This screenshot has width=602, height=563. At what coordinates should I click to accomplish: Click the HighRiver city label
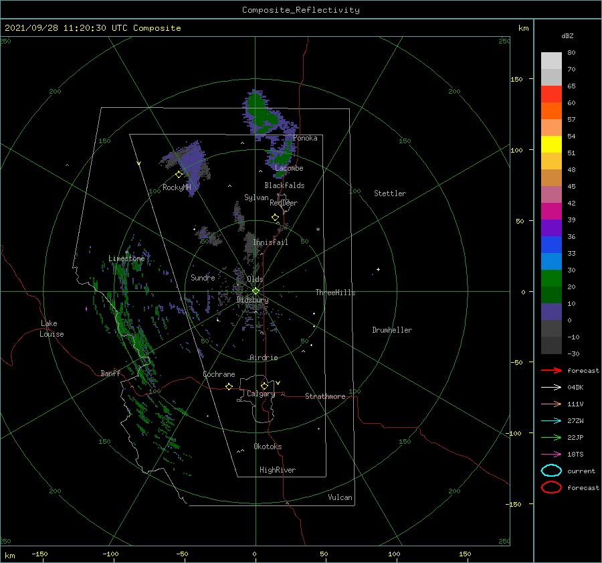pos(278,470)
